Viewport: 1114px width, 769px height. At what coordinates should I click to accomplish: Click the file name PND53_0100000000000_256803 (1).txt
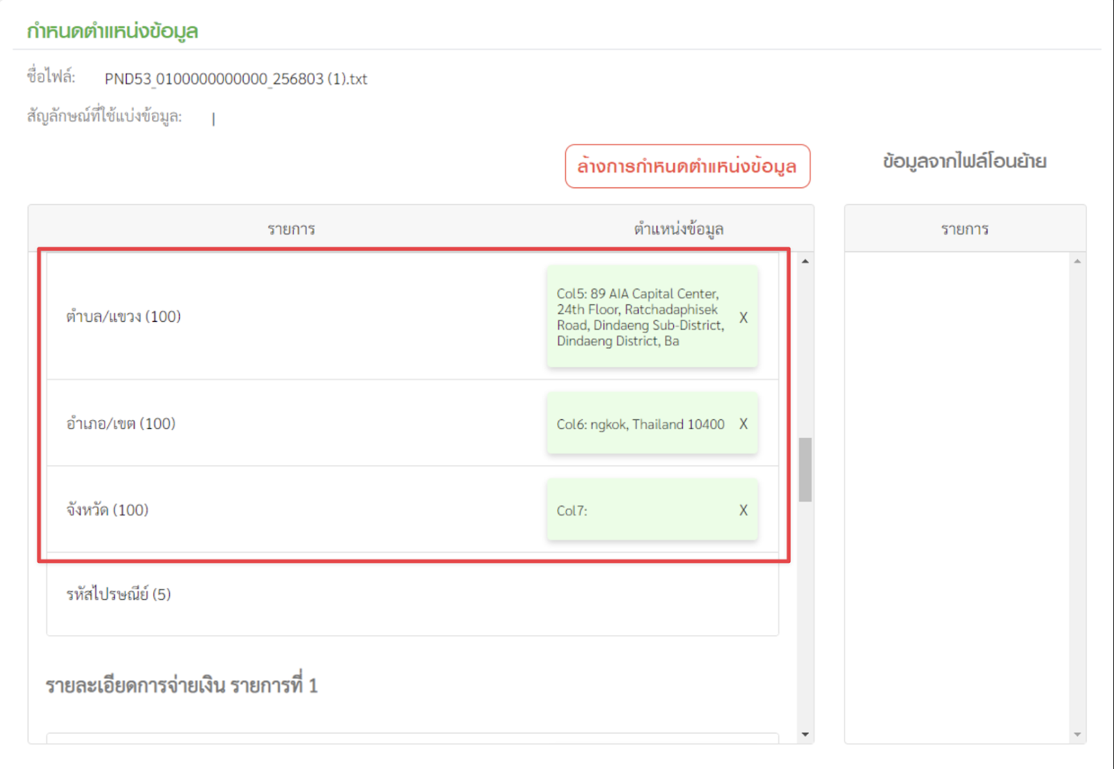coord(236,79)
